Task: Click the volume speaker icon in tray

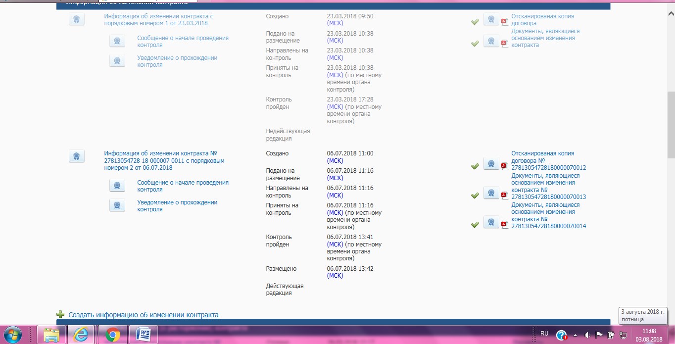Action: [x=587, y=335]
